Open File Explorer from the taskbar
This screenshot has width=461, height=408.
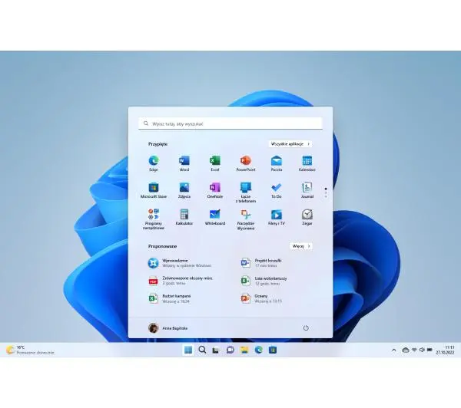click(244, 350)
